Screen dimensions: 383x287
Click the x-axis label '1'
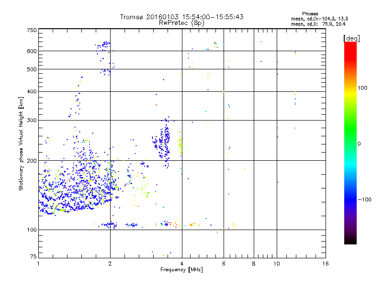(x=38, y=264)
